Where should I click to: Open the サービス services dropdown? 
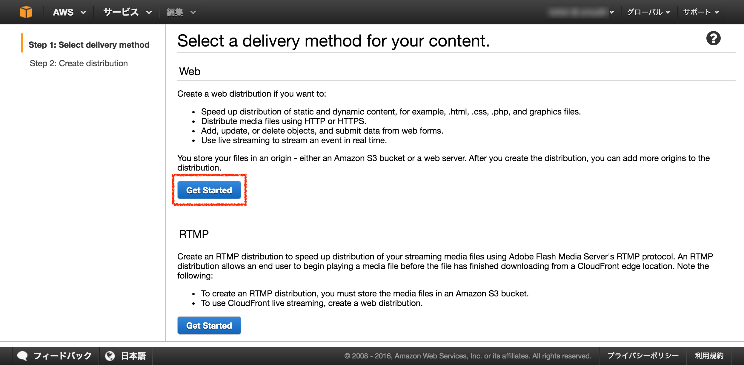tap(127, 12)
